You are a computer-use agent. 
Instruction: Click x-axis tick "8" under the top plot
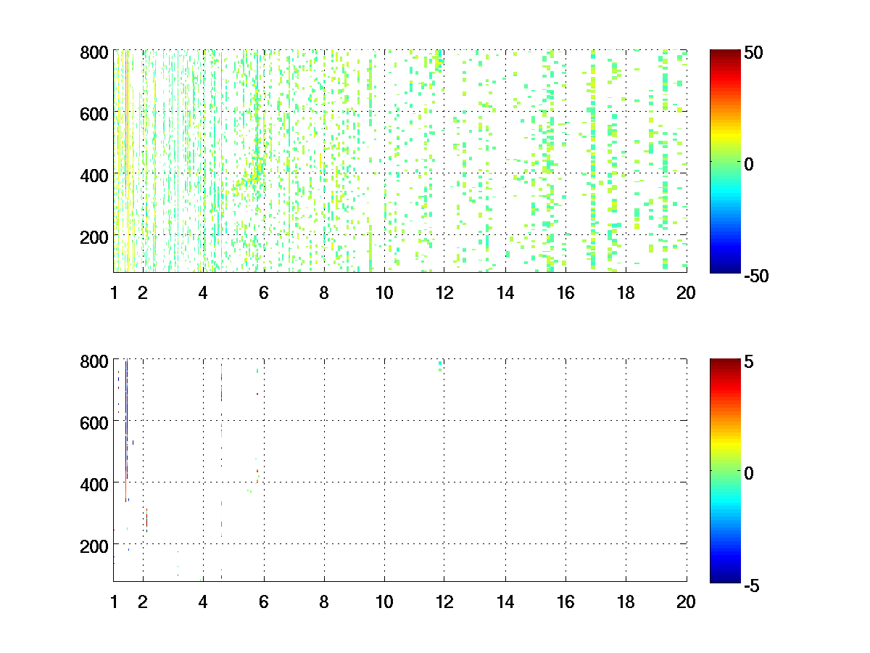click(324, 293)
